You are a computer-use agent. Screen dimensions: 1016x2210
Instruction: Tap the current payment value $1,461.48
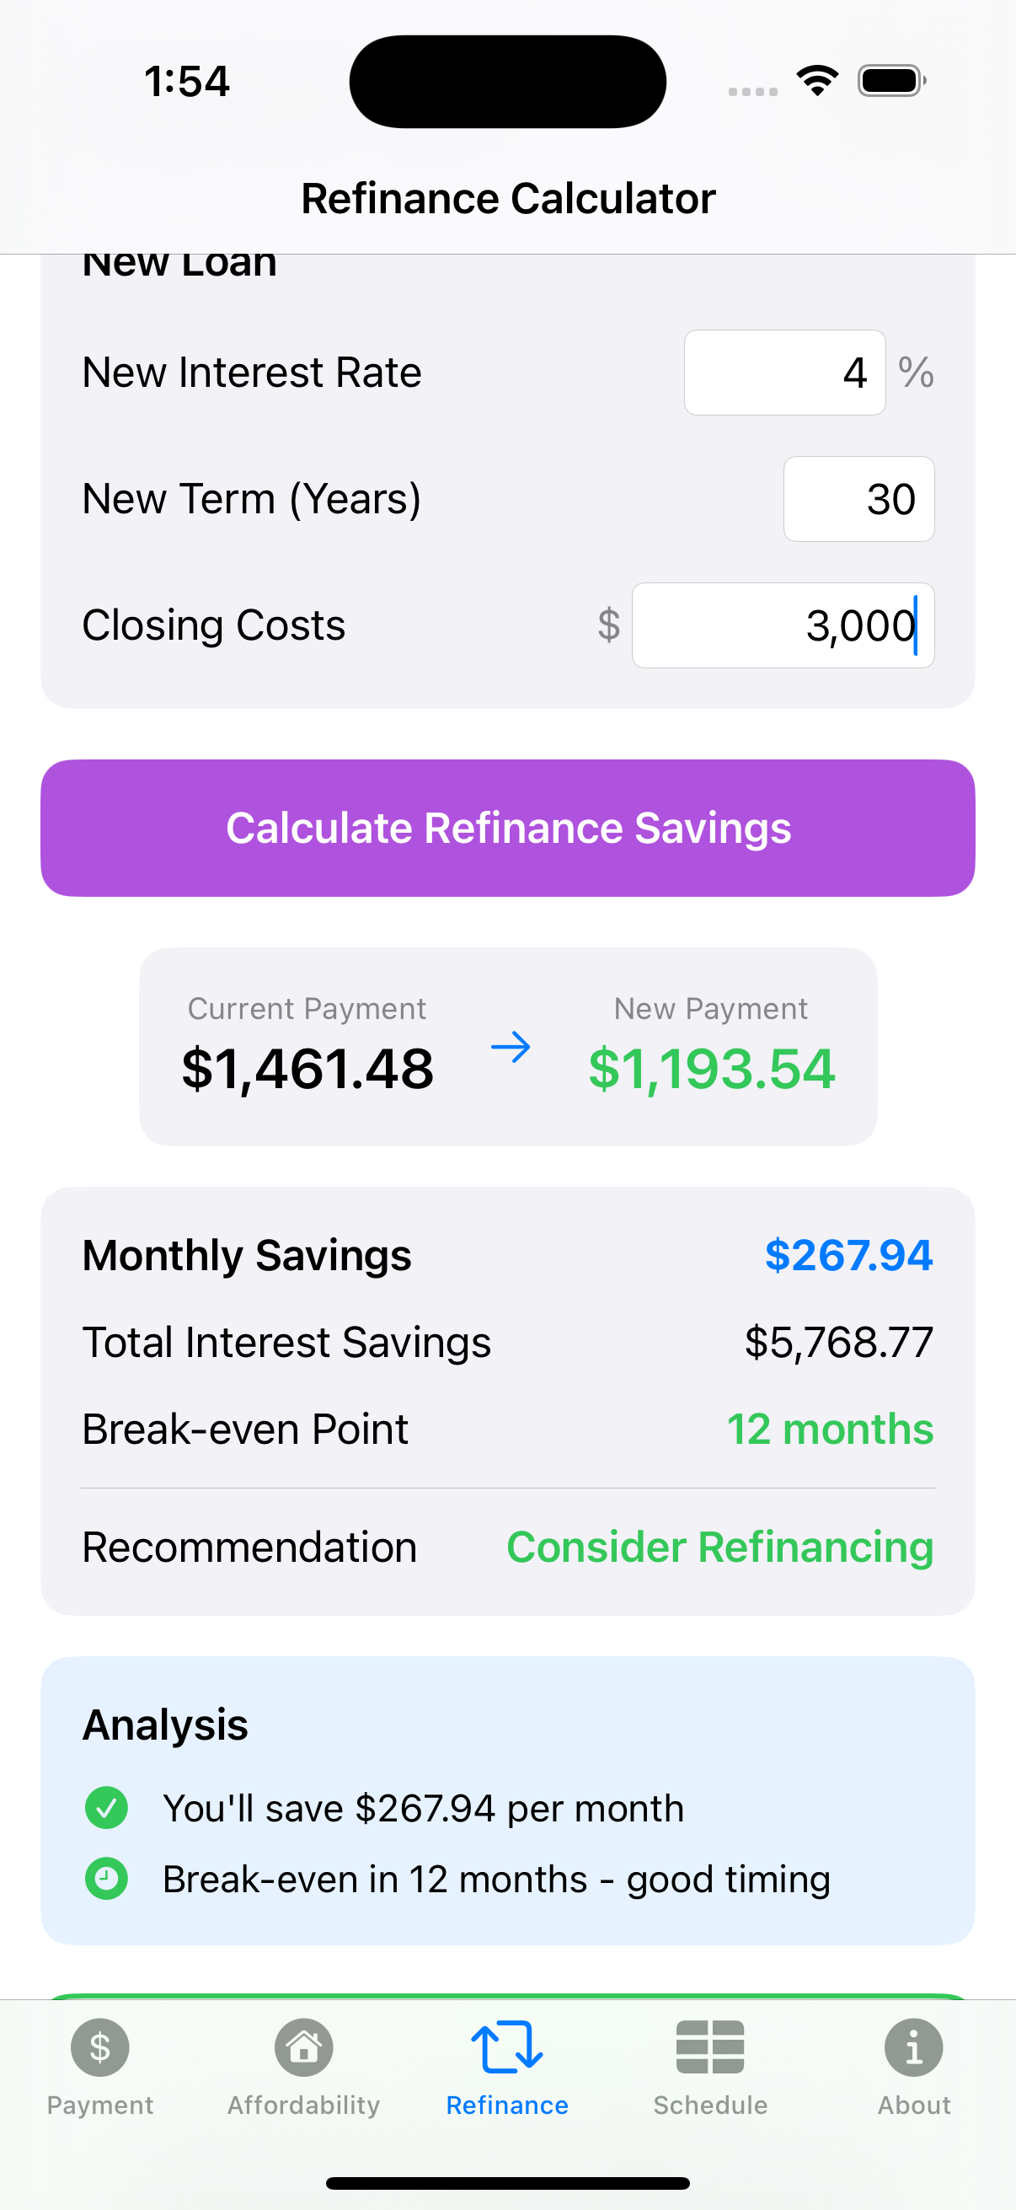tap(307, 1069)
